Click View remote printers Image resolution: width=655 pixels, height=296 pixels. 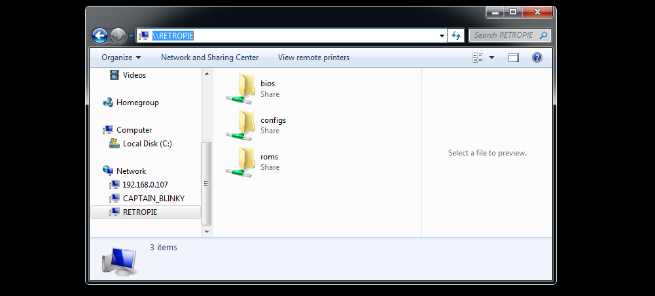point(313,58)
